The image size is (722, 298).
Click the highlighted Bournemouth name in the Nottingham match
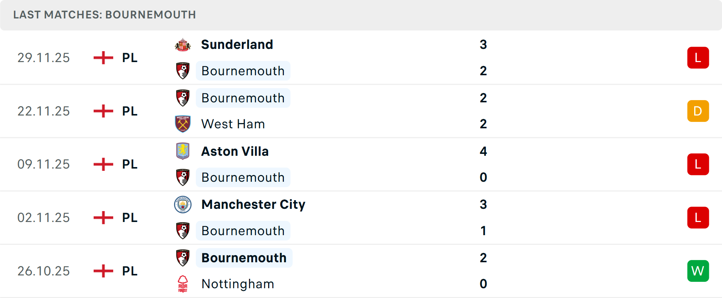pos(244,258)
